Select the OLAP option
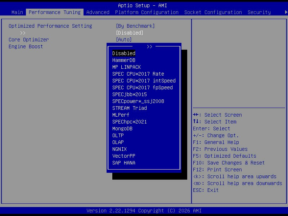Screen dimensions: 288x216 118,142
